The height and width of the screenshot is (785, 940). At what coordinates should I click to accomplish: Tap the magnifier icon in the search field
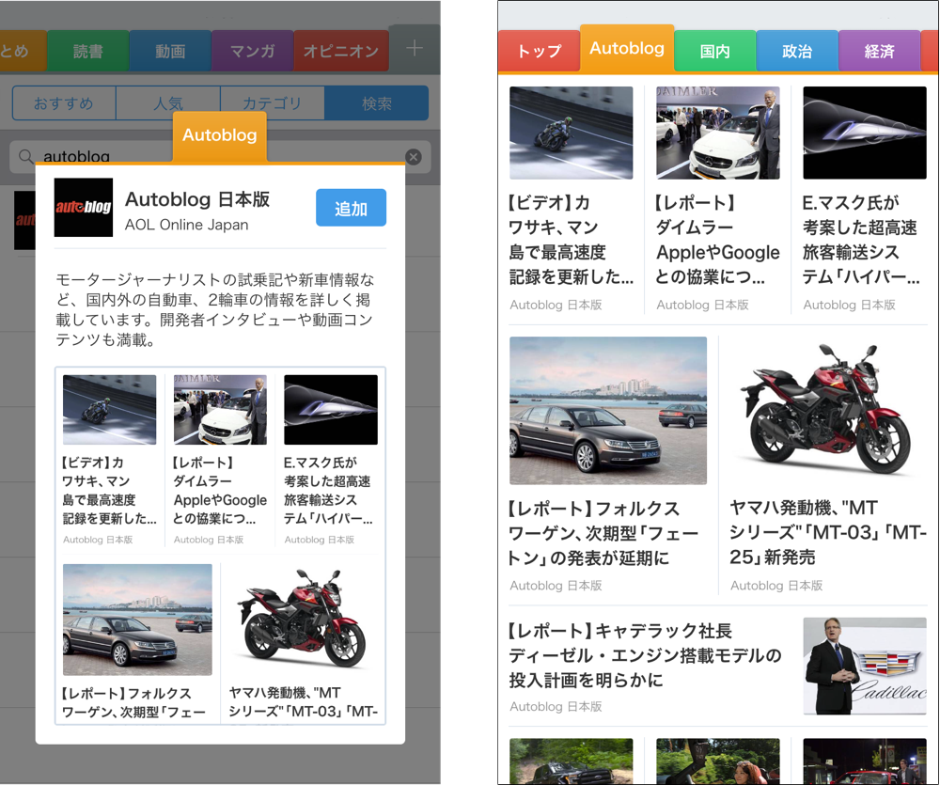[x=25, y=156]
